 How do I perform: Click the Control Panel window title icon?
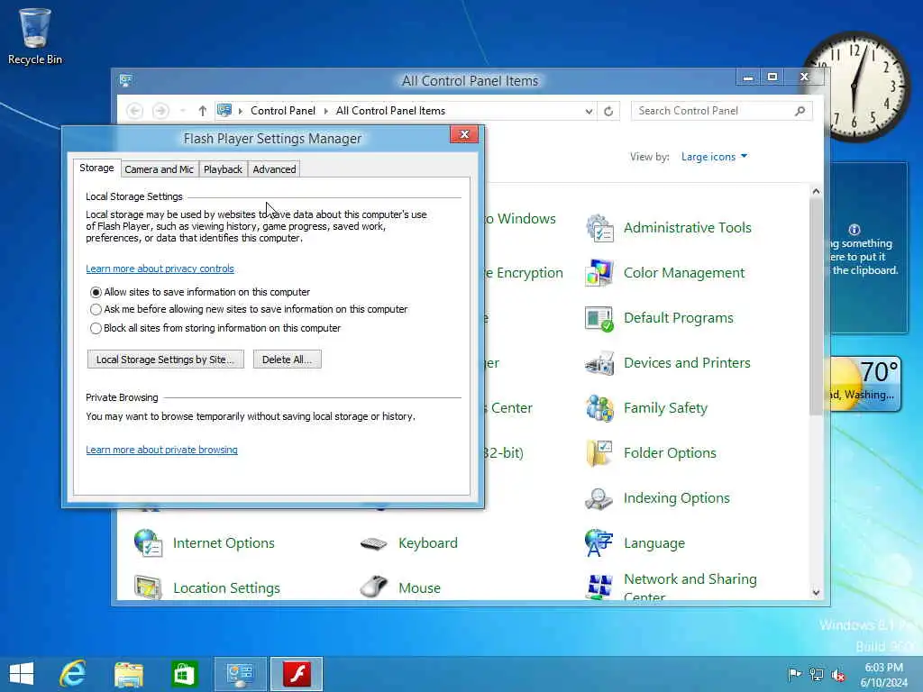coord(126,80)
